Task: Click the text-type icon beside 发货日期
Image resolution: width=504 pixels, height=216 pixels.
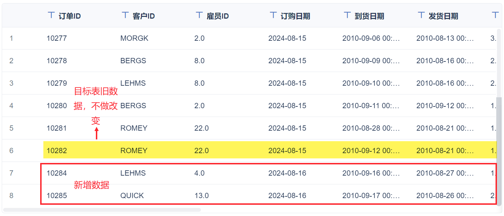Action: tap(421, 15)
